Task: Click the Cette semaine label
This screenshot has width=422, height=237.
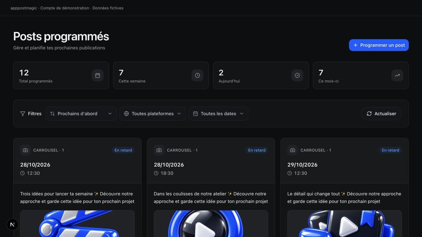Action: [132, 81]
